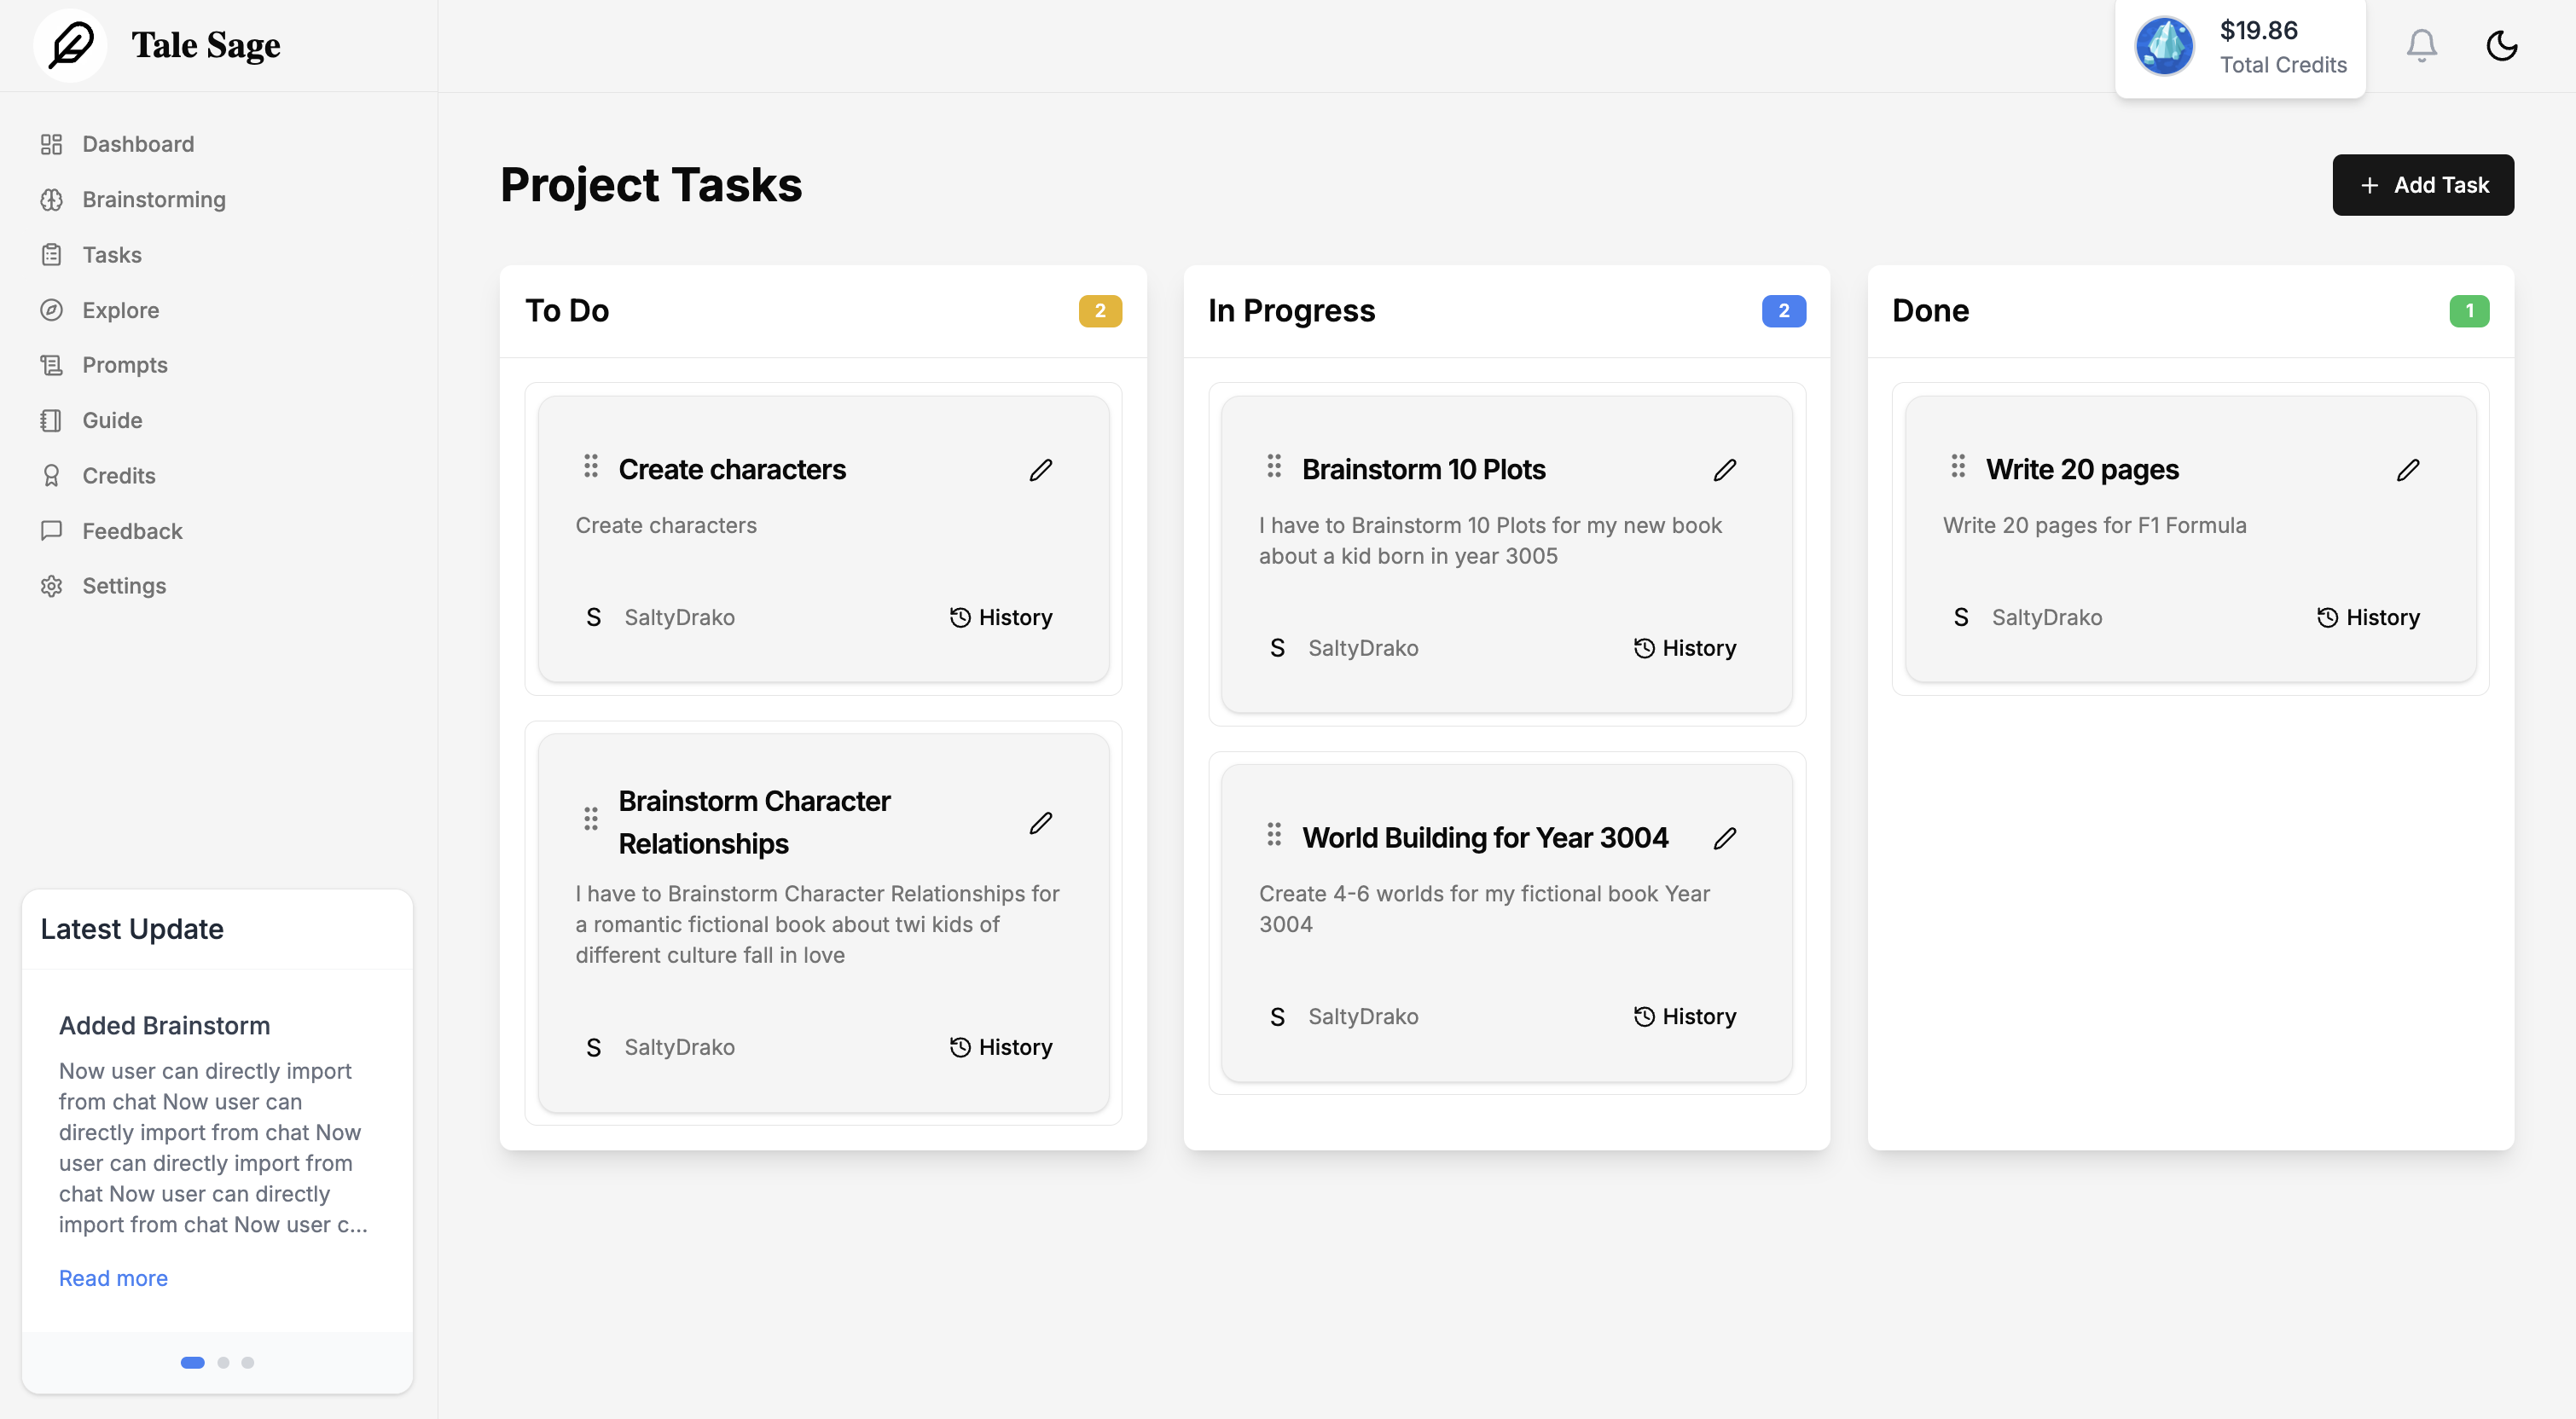Viewport: 2576px width, 1419px height.
Task: Open the Explore section
Action: point(119,310)
